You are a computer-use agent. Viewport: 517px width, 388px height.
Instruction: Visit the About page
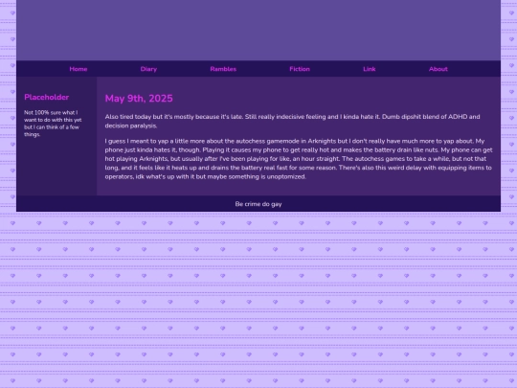(x=438, y=69)
